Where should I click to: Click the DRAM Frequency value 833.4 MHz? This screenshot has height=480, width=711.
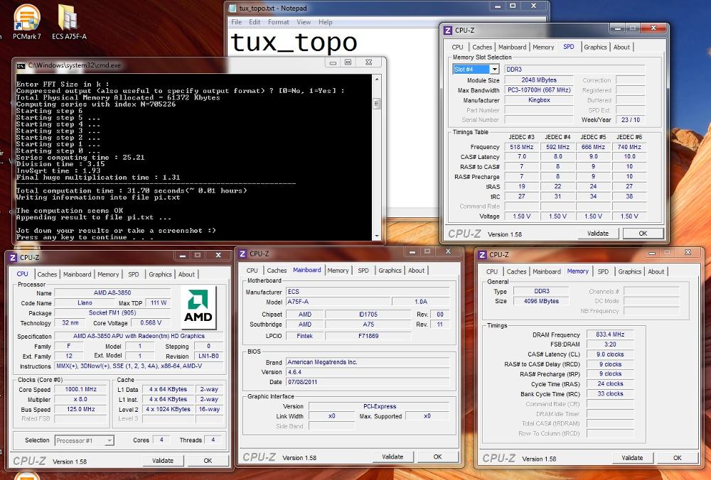coord(610,334)
